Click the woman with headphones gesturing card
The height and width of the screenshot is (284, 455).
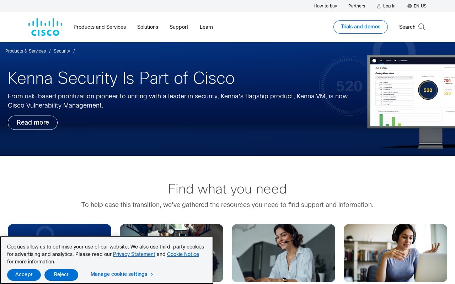pyautogui.click(x=395, y=253)
